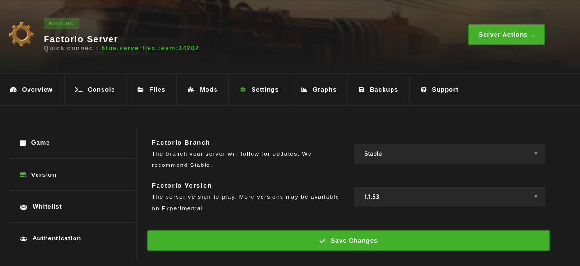The image size is (580, 266).
Task: Click the 'Quick connect:' label
Action: [x=71, y=48]
